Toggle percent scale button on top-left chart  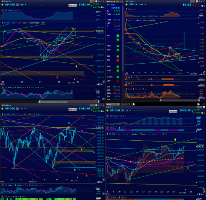pyautogui.click(x=101, y=84)
